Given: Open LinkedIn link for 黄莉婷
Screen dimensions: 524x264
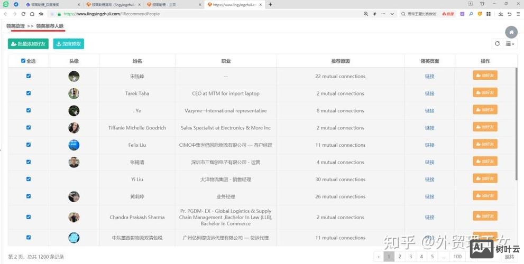Looking at the screenshot, I should click(429, 196).
